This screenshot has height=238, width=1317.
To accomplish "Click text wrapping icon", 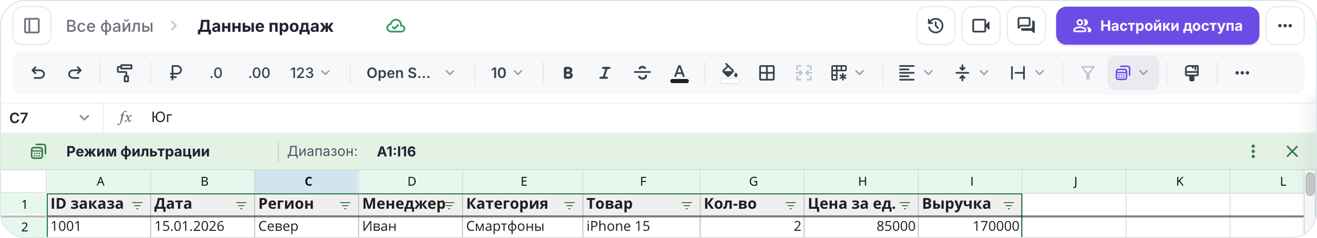I will tap(1018, 73).
